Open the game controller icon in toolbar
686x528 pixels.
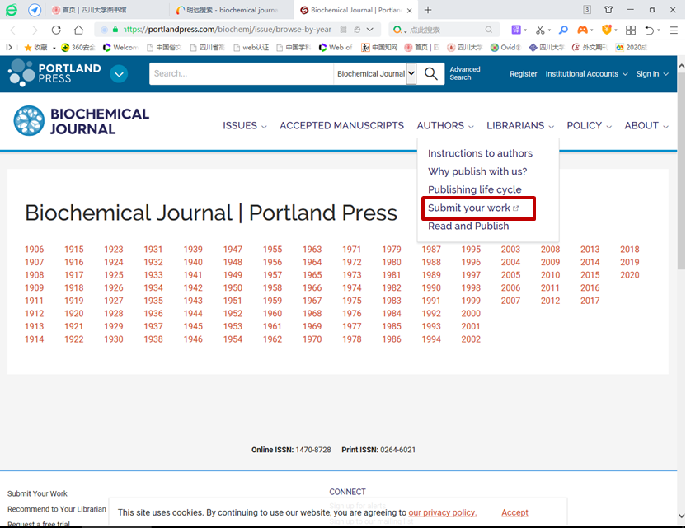(x=582, y=30)
